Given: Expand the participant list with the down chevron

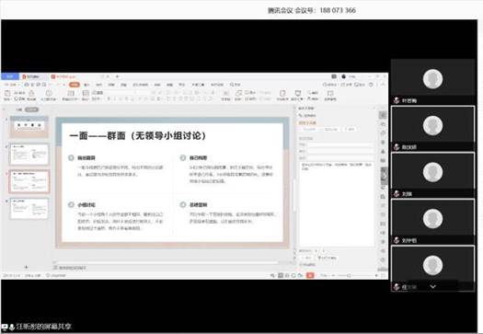Looking at the screenshot, I should point(432,286).
